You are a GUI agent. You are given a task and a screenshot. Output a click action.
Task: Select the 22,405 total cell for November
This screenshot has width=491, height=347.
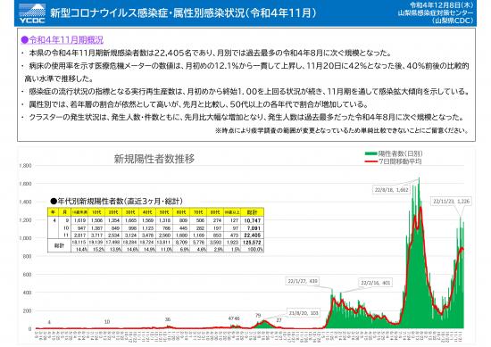pos(252,235)
